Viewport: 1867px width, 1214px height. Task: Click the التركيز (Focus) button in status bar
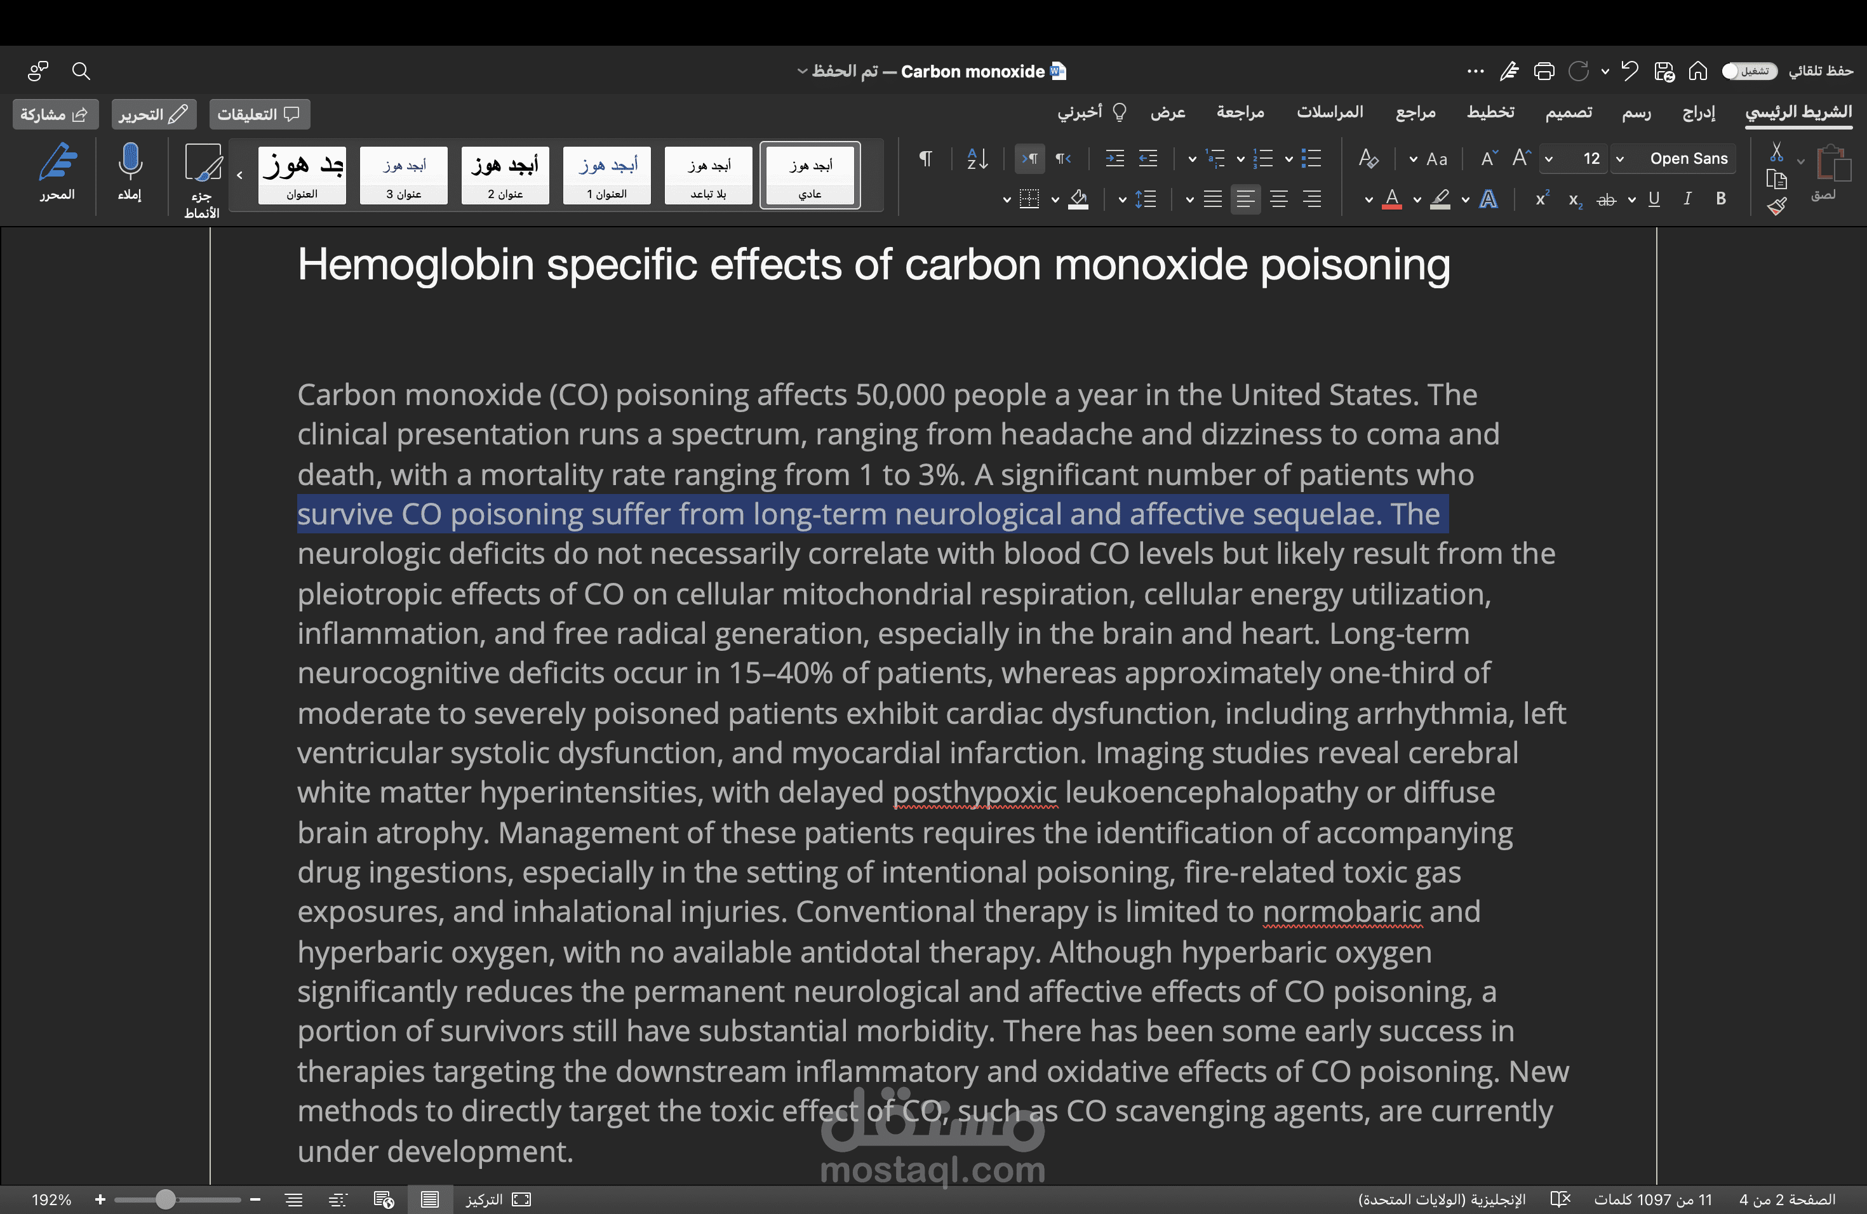[x=497, y=1199]
